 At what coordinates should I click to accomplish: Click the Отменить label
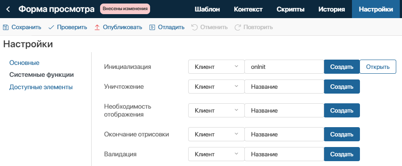(x=214, y=27)
